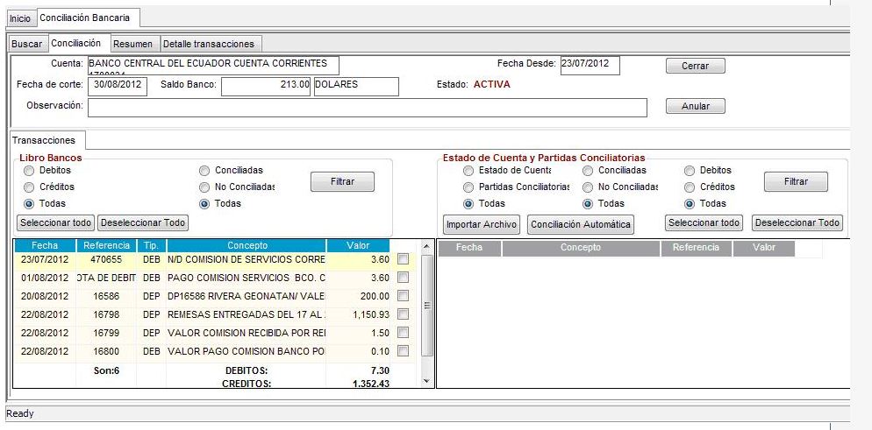Click Deseleccionar Todo under Libro Bancos
The width and height of the screenshot is (872, 430).
pos(143,222)
